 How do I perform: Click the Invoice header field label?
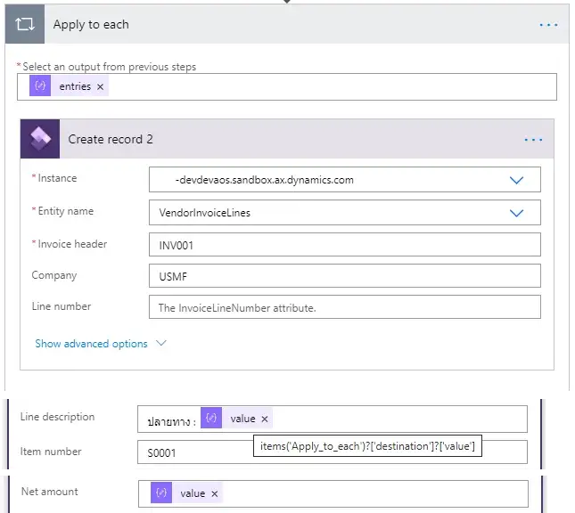(x=72, y=244)
